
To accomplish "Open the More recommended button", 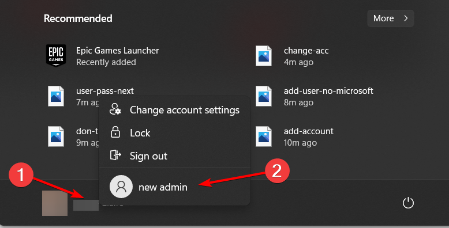I will coord(391,18).
